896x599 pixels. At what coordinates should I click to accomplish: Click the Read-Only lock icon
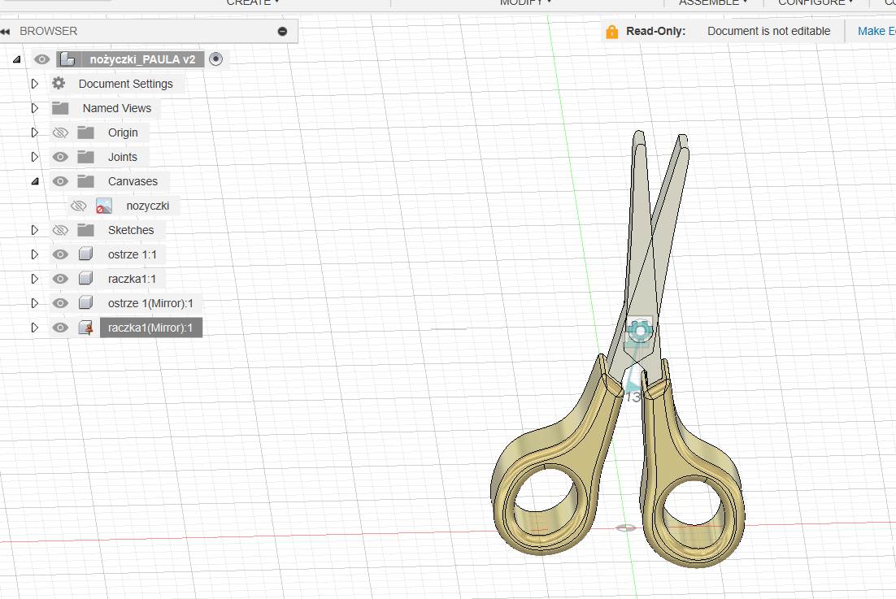coord(611,32)
